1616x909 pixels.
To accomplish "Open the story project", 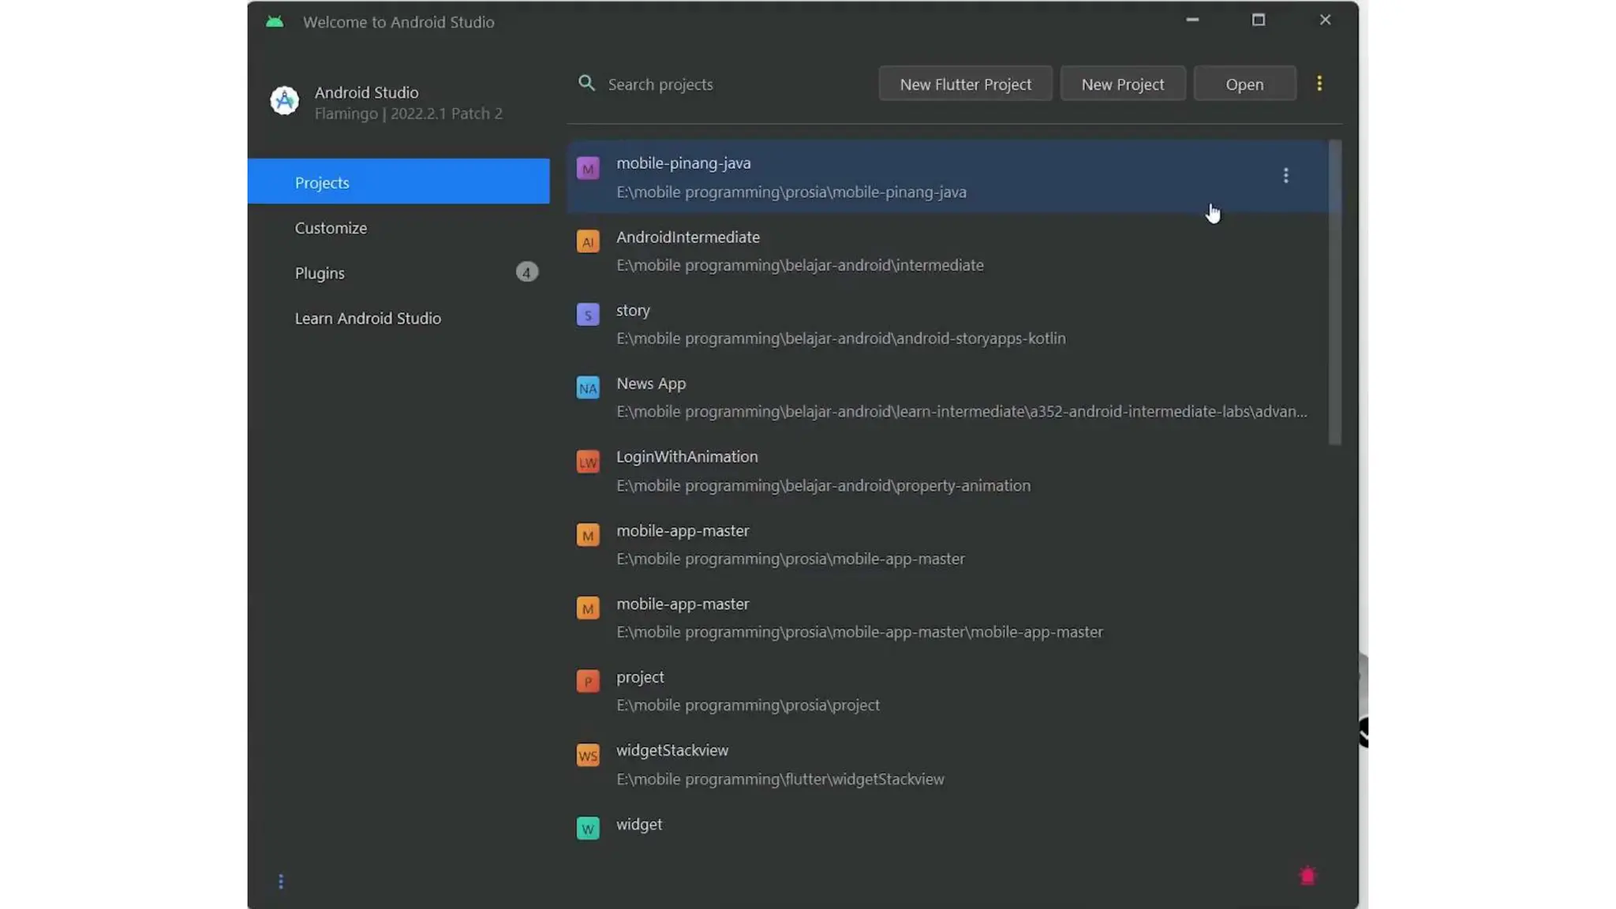I will click(947, 324).
